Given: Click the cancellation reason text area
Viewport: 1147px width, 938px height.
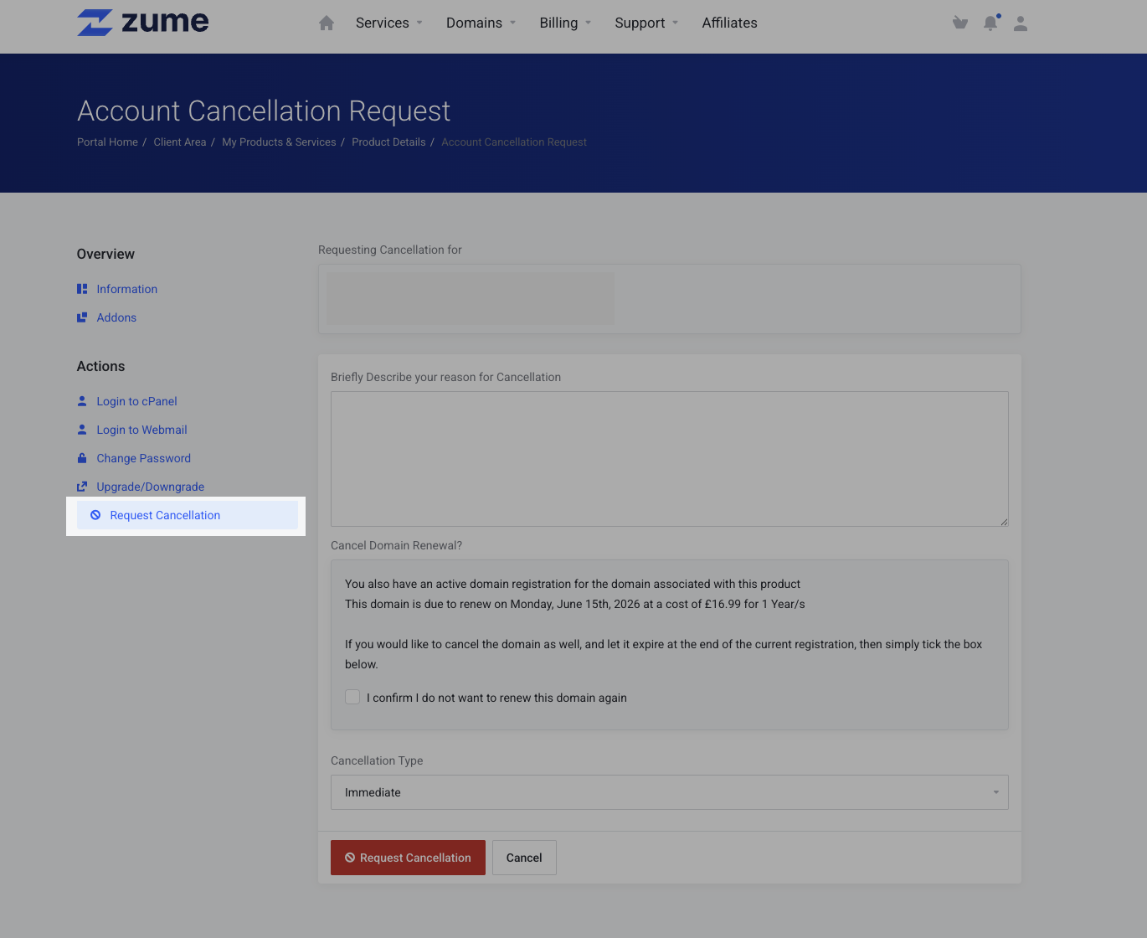Looking at the screenshot, I should [x=669, y=459].
